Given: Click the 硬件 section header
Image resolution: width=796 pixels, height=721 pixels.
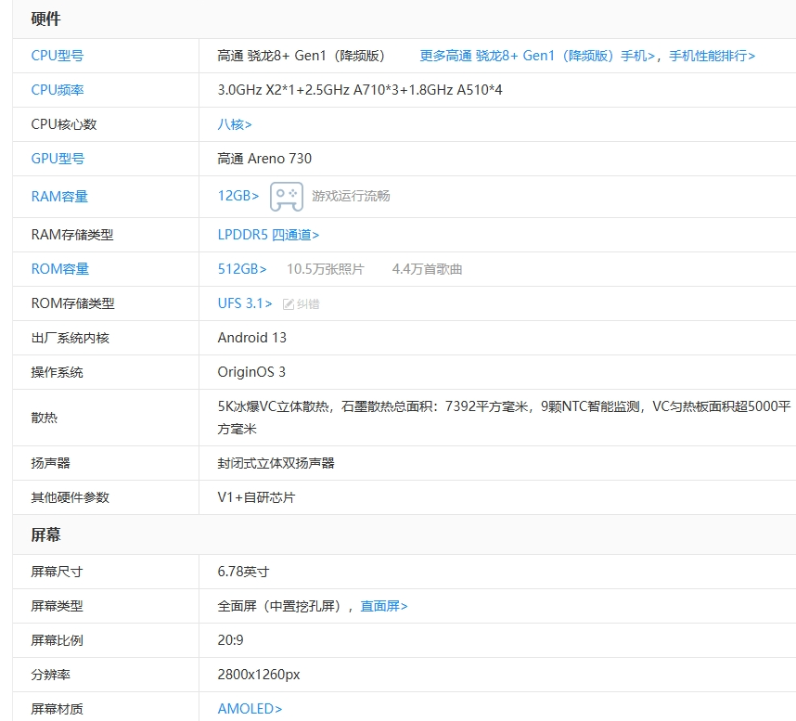Looking at the screenshot, I should [x=45, y=19].
